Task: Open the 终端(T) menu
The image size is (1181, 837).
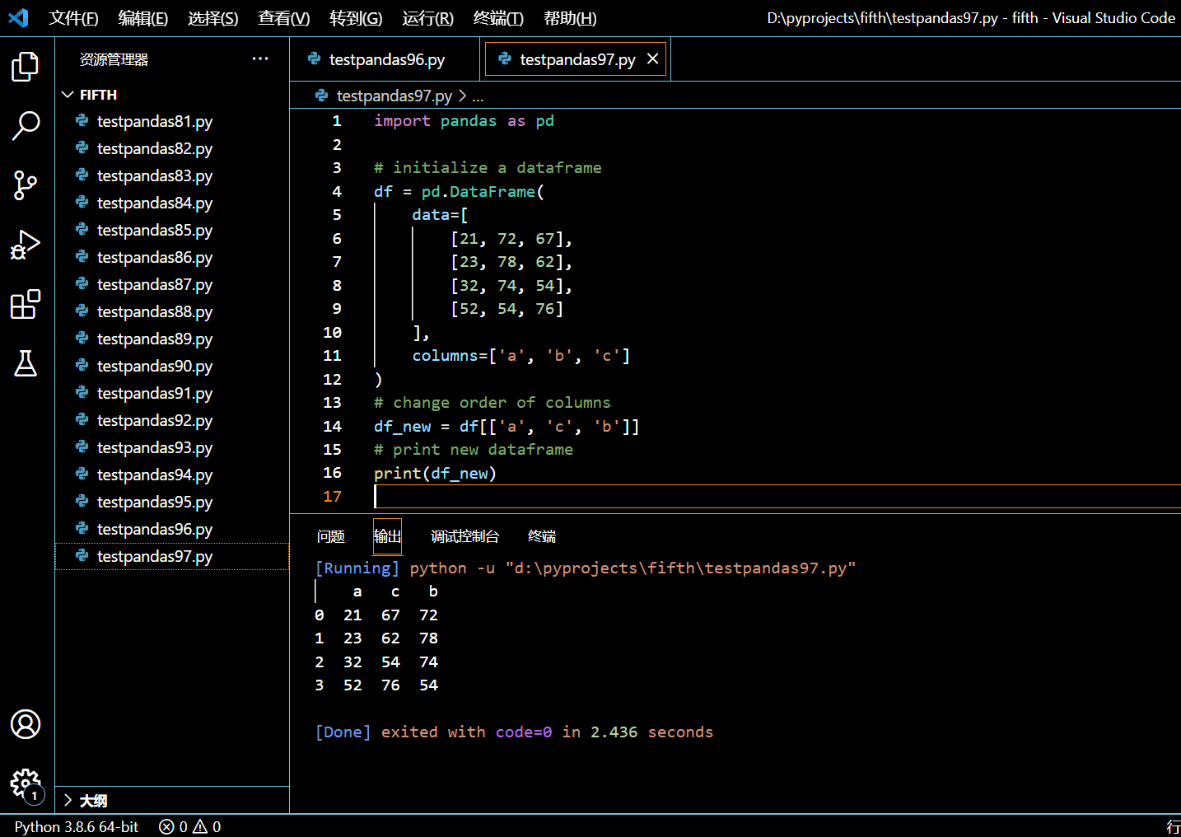Action: [x=498, y=18]
